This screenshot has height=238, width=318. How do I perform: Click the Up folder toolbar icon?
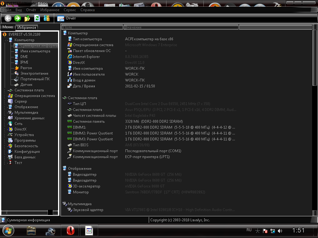click(27, 18)
